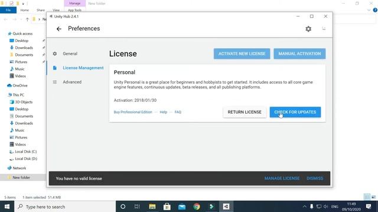This screenshot has height=212, width=378.
Task: Open Mail app from the taskbar
Action: pyautogui.click(x=182, y=207)
